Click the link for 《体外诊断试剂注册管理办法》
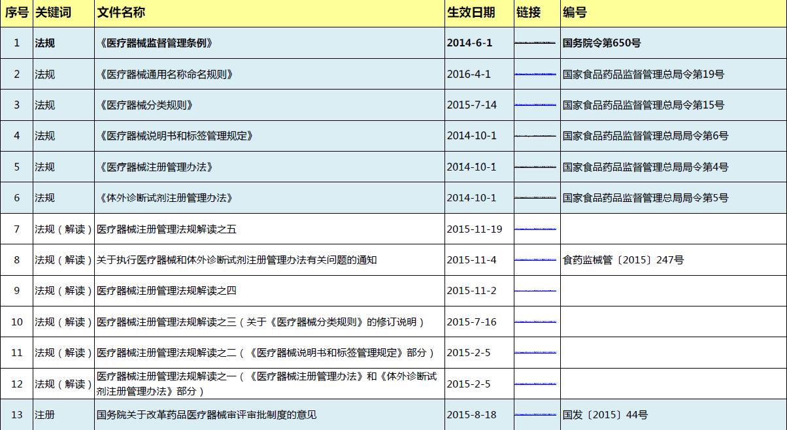The height and width of the screenshot is (430, 787). tap(535, 198)
